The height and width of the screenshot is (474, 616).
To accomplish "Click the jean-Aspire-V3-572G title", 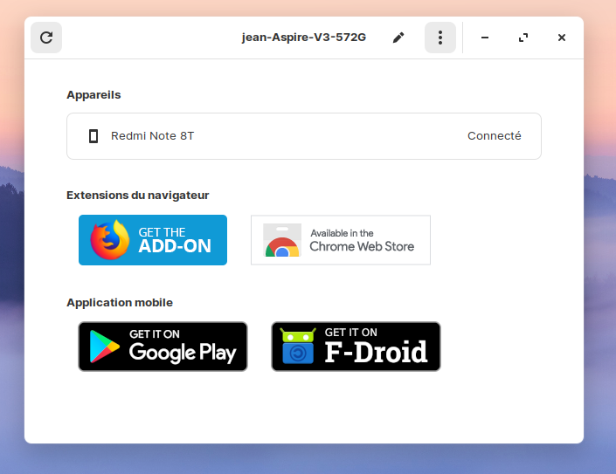I will tap(303, 38).
